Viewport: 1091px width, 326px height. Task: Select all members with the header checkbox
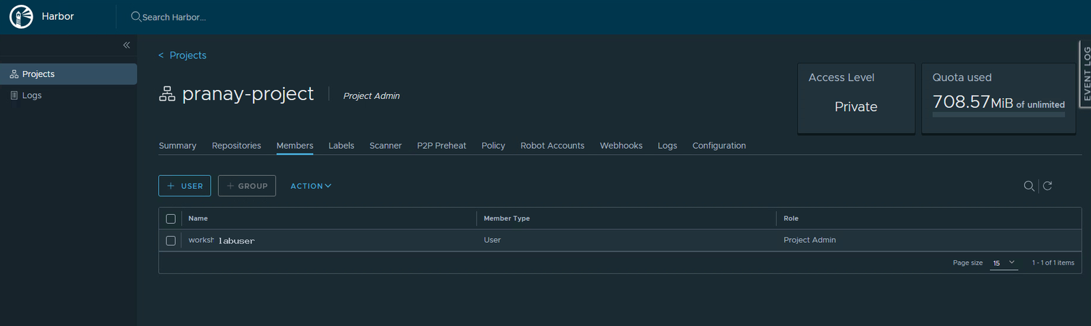[x=170, y=219]
